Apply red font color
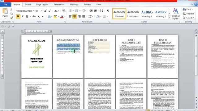198x111 pixels. [x=62, y=16]
